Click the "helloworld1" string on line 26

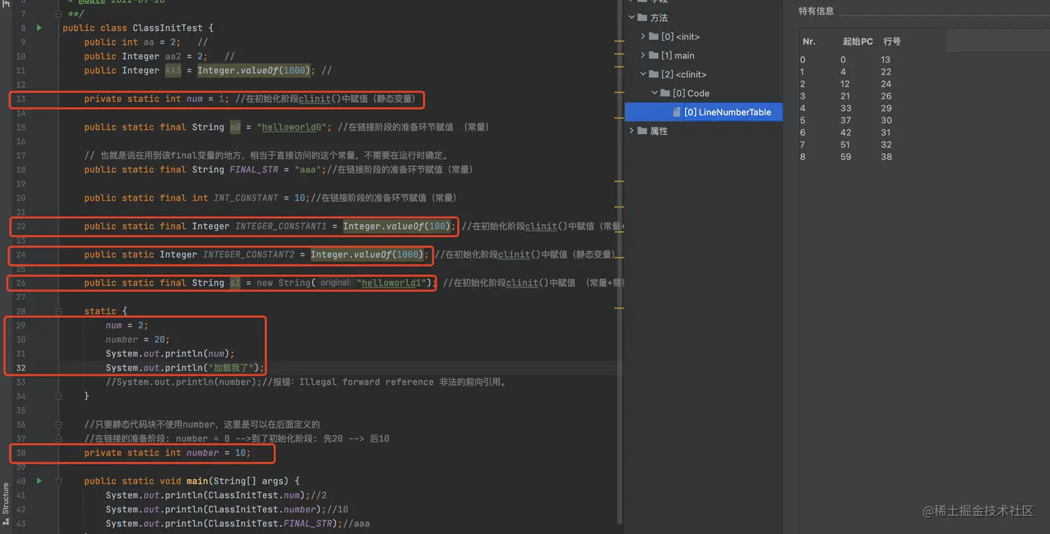pyautogui.click(x=391, y=283)
